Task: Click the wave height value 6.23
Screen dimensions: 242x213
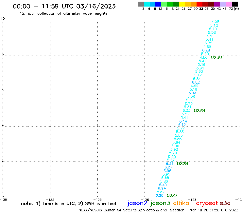Action: [x=170, y=164]
